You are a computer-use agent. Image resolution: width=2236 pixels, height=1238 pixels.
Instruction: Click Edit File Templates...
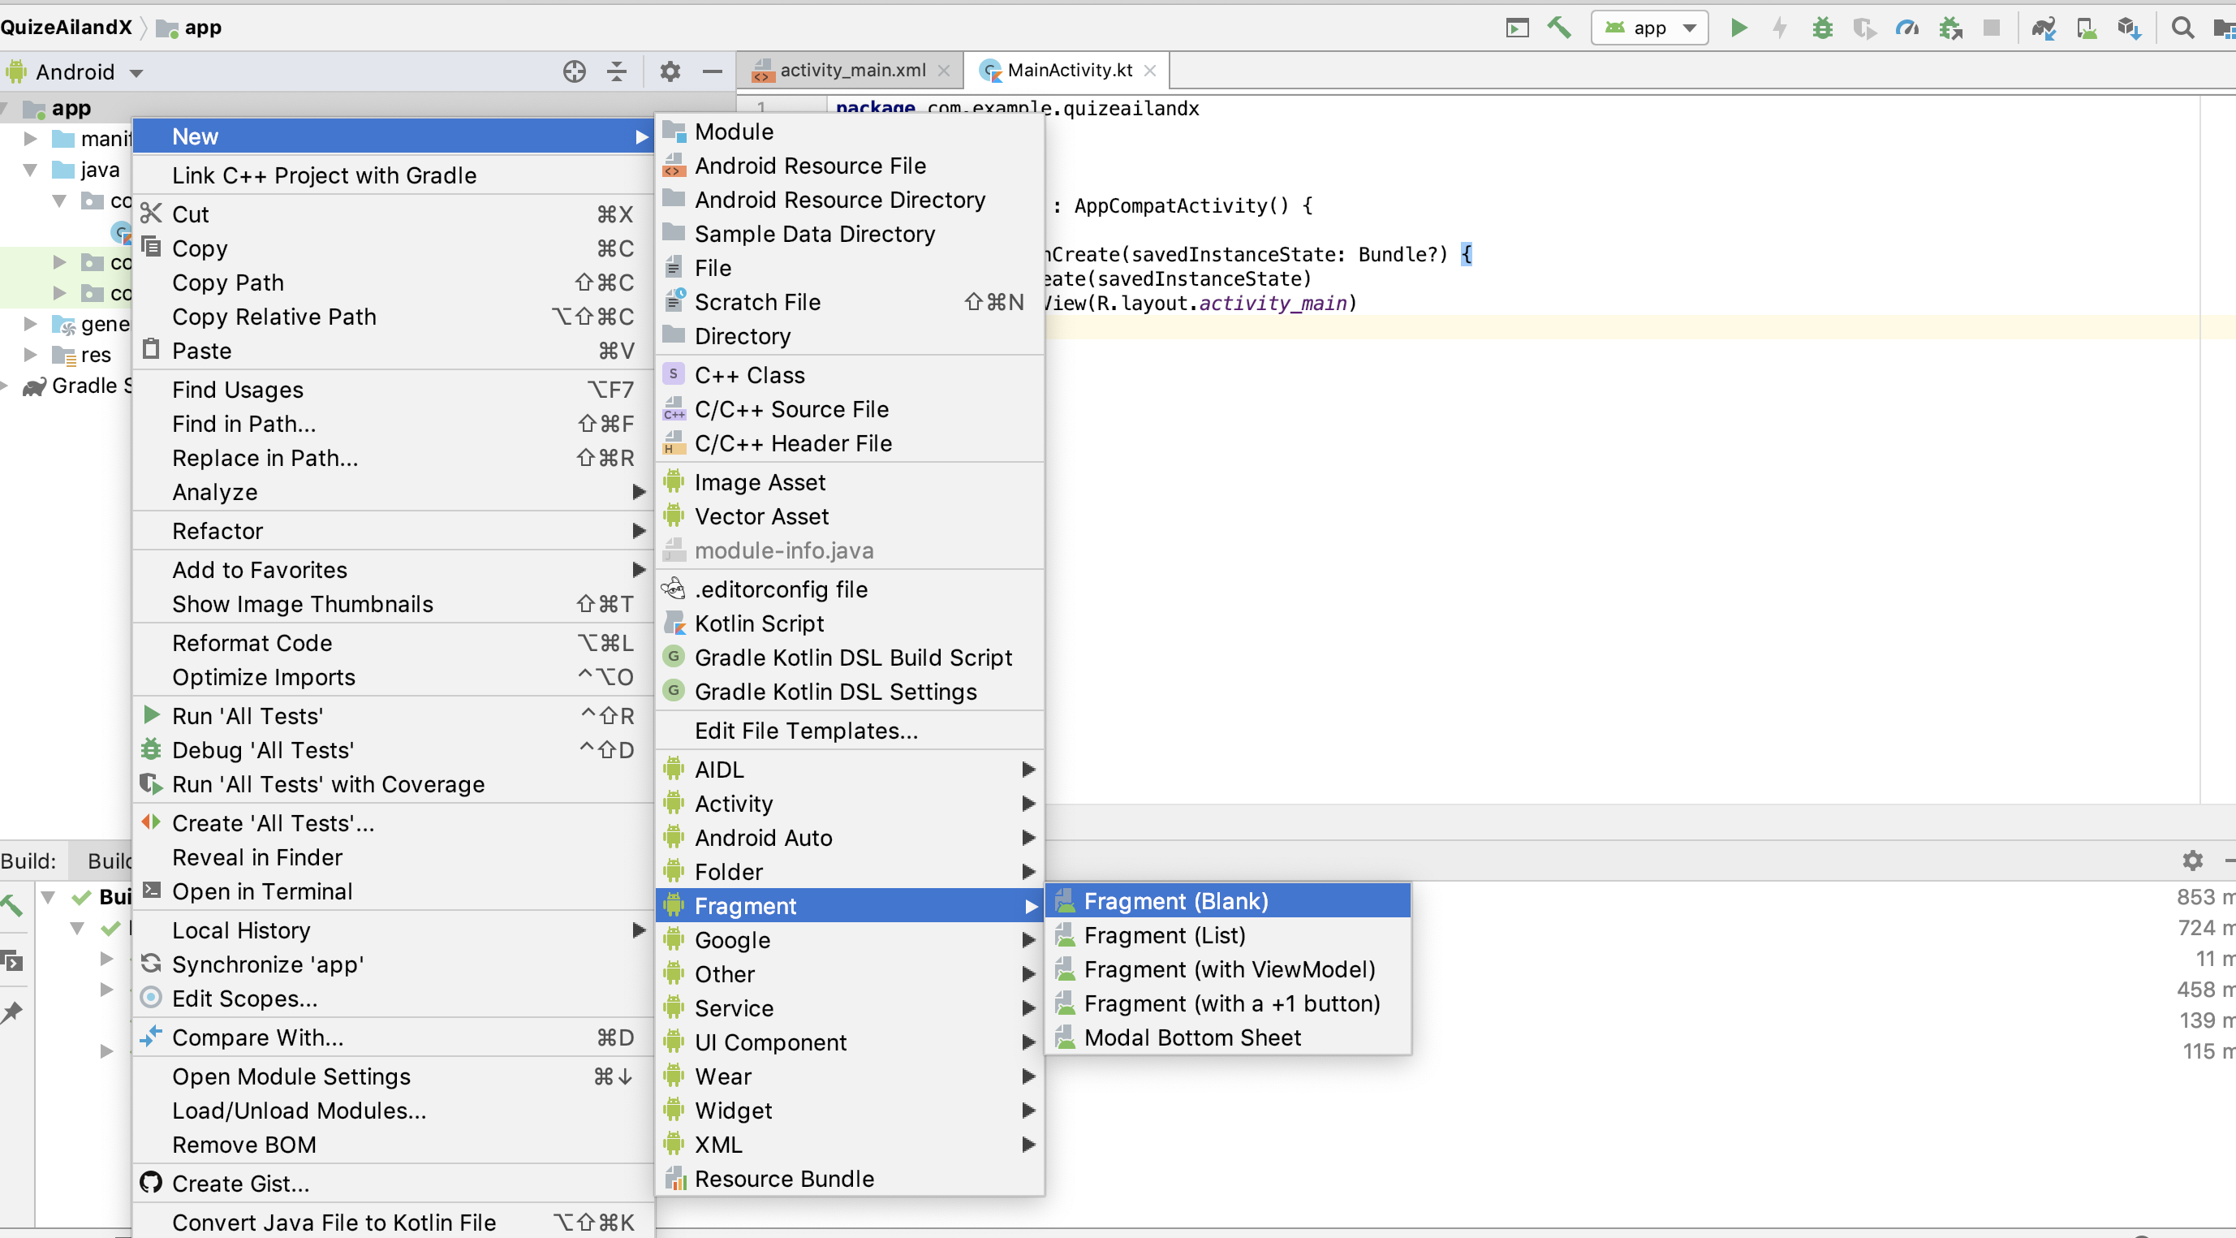point(850,730)
